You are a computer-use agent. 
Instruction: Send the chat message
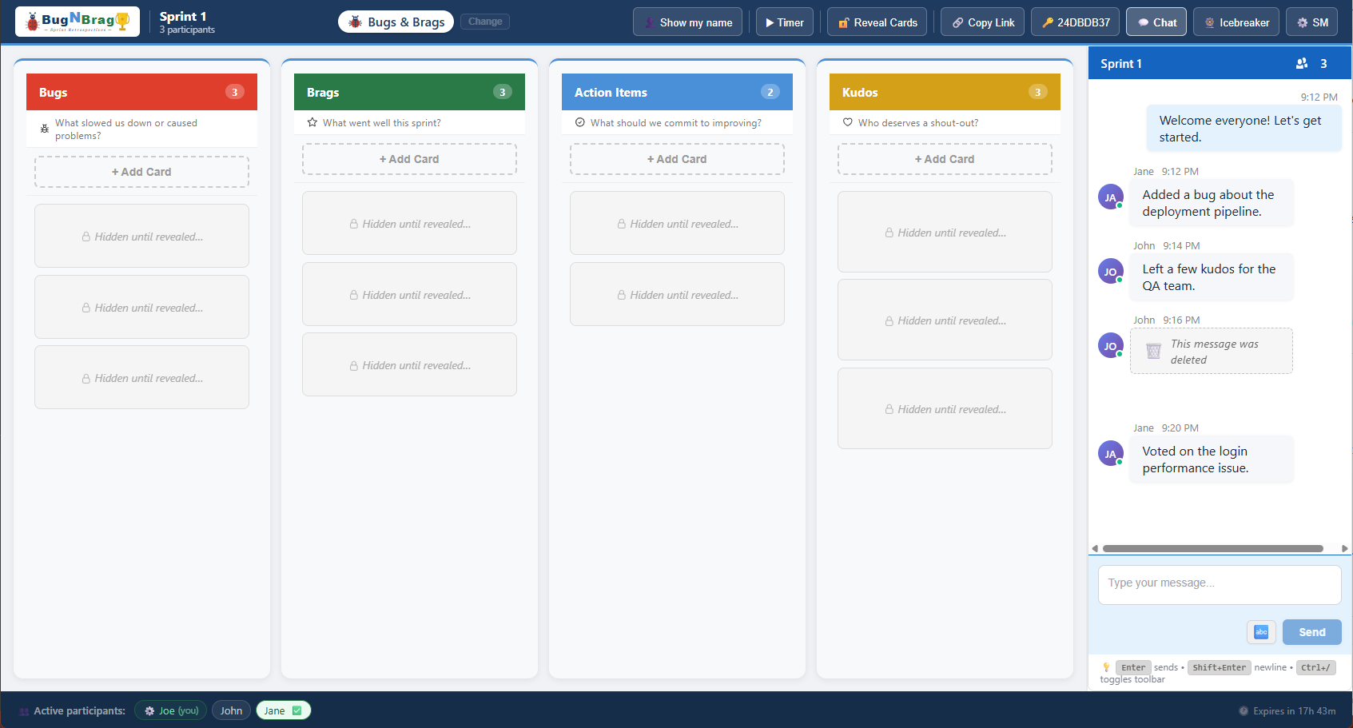[x=1311, y=632]
